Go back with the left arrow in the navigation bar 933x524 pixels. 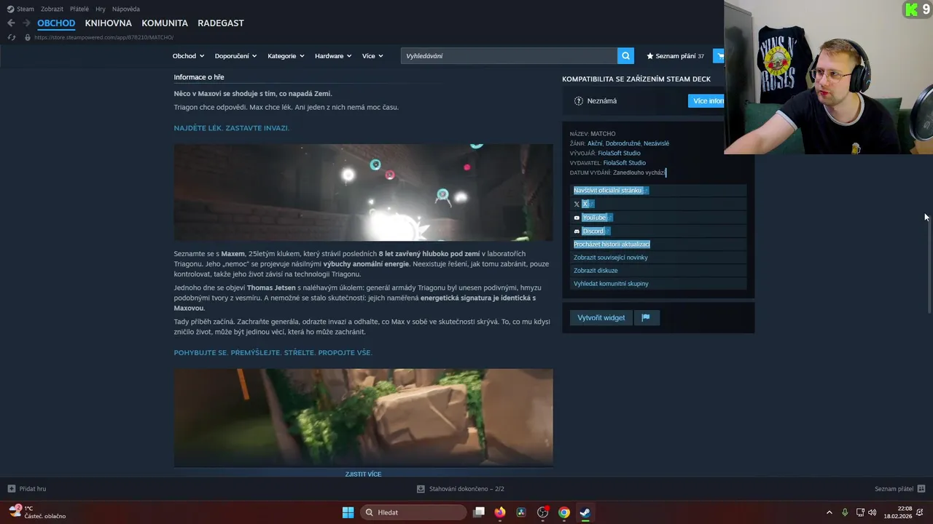coord(11,23)
